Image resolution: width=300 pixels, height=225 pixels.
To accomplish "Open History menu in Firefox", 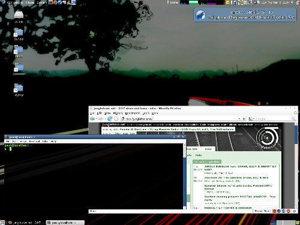I will (x=118, y=113).
